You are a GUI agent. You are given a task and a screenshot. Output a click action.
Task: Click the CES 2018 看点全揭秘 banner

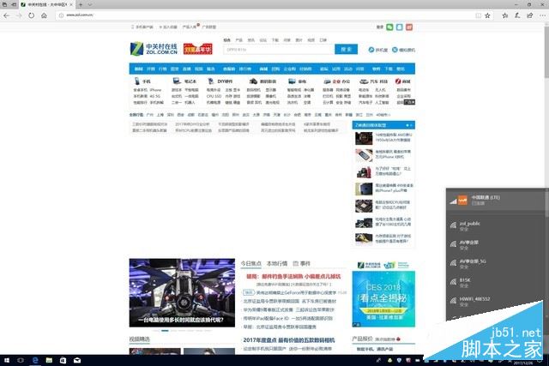[x=383, y=299]
